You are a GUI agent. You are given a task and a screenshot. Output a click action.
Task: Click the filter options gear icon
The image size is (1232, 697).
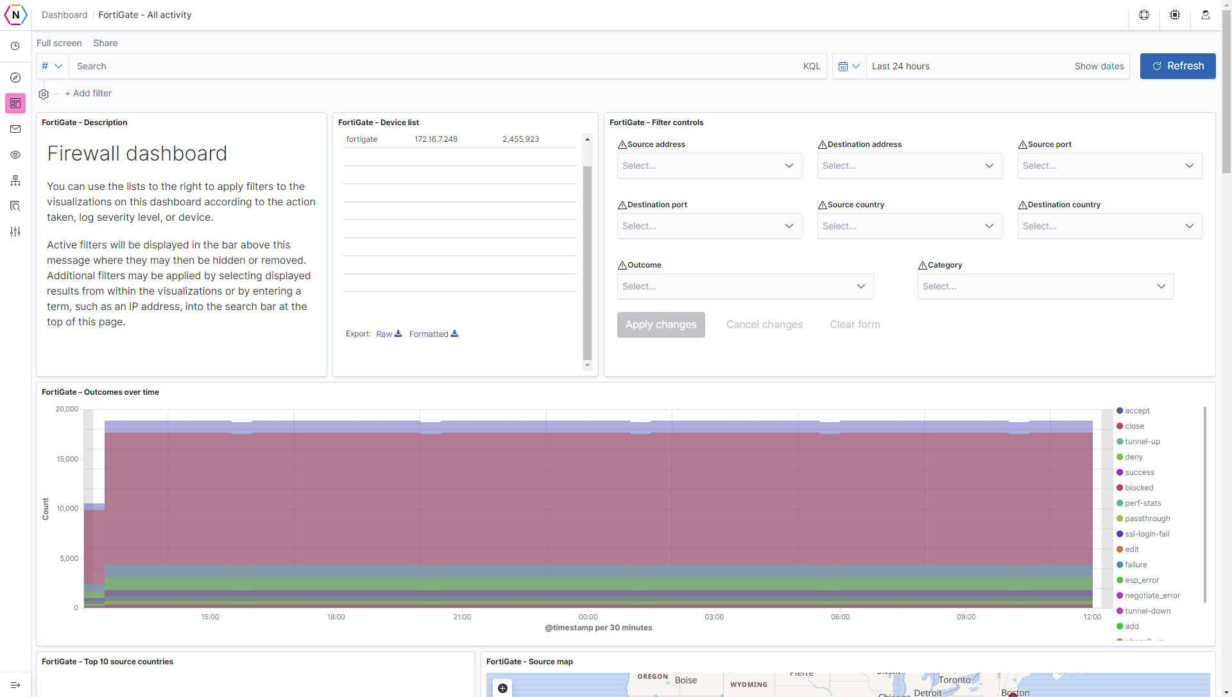click(44, 94)
